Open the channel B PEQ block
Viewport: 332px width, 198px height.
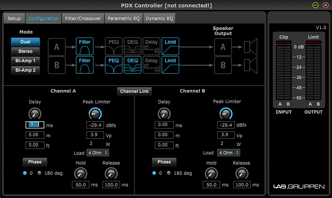[114, 65]
